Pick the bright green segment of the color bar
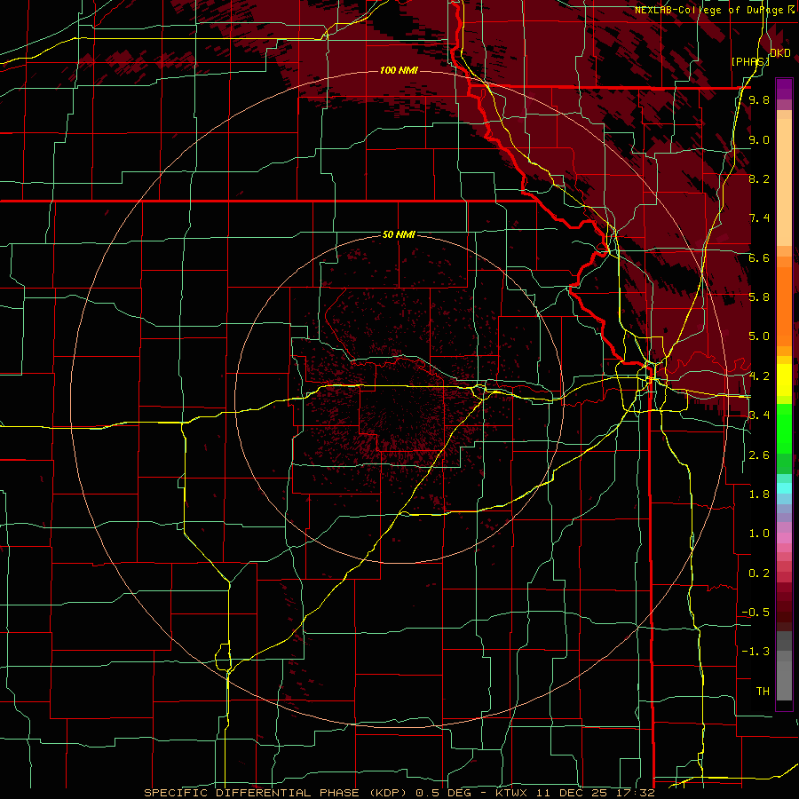 pyautogui.click(x=784, y=429)
